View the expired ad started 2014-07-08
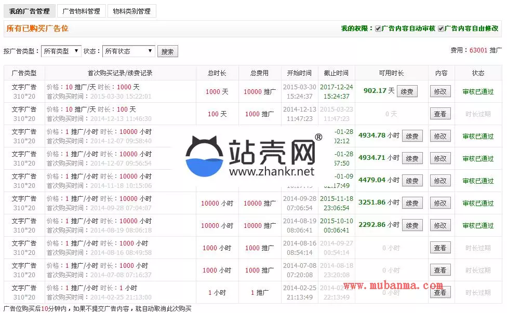Viewport: 507px width, 313px height. pos(440,270)
